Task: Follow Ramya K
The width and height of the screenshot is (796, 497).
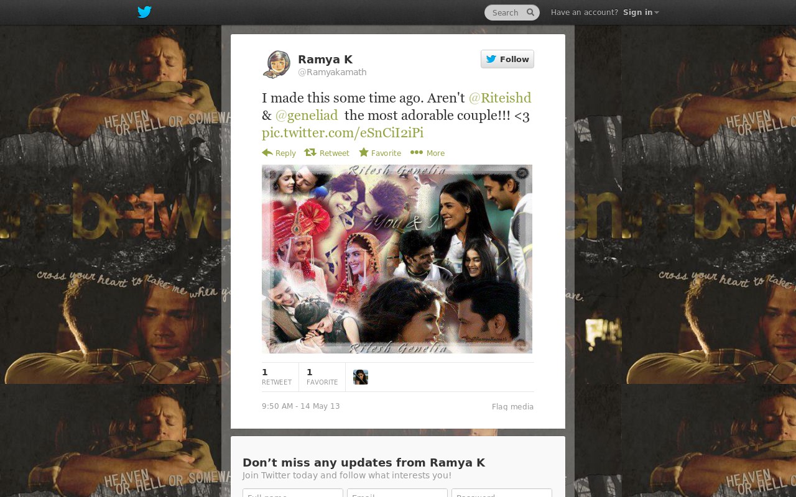Action: [x=507, y=59]
